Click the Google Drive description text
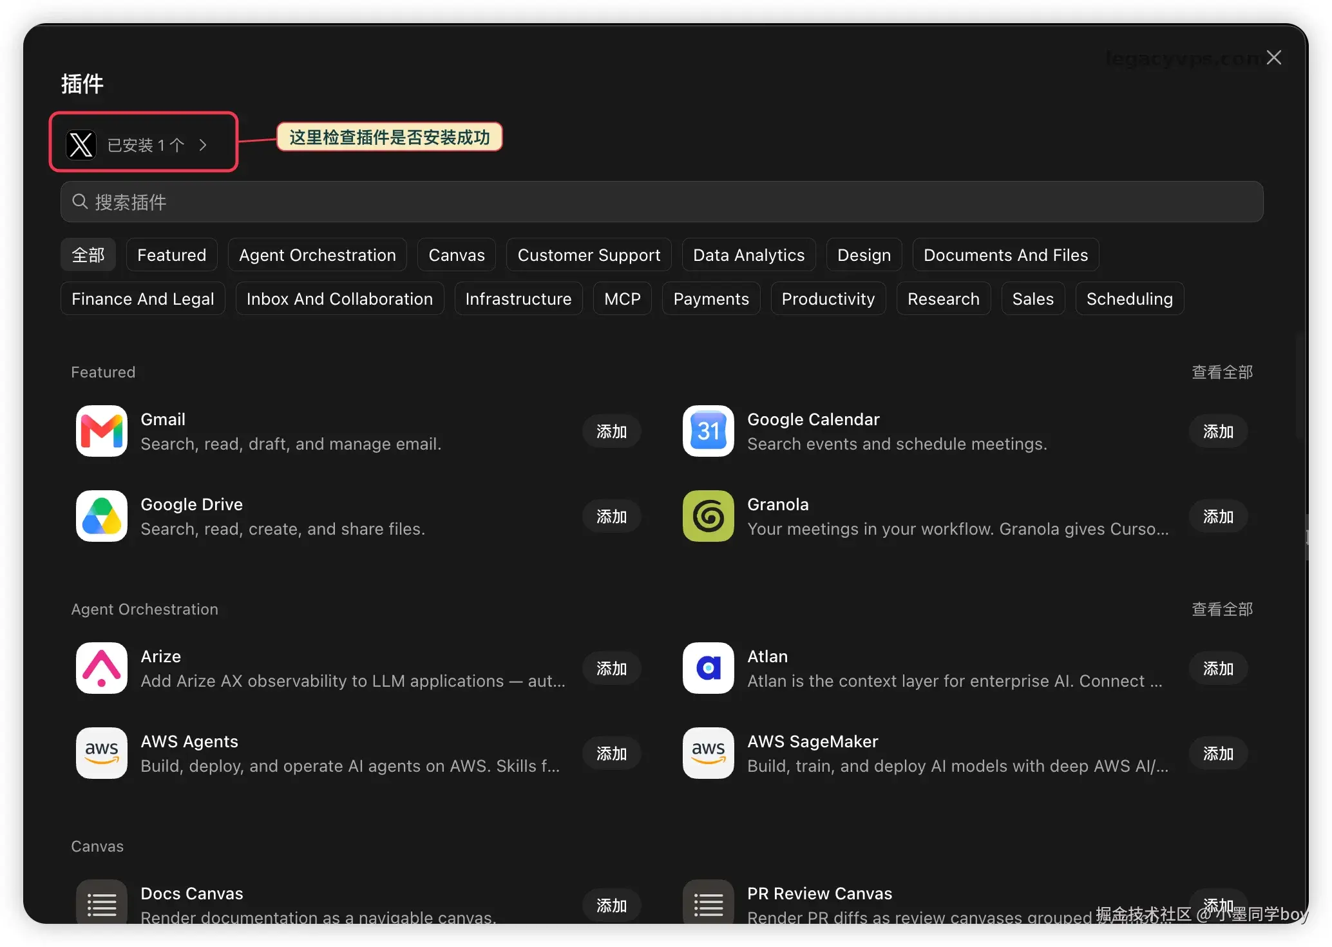 click(283, 529)
